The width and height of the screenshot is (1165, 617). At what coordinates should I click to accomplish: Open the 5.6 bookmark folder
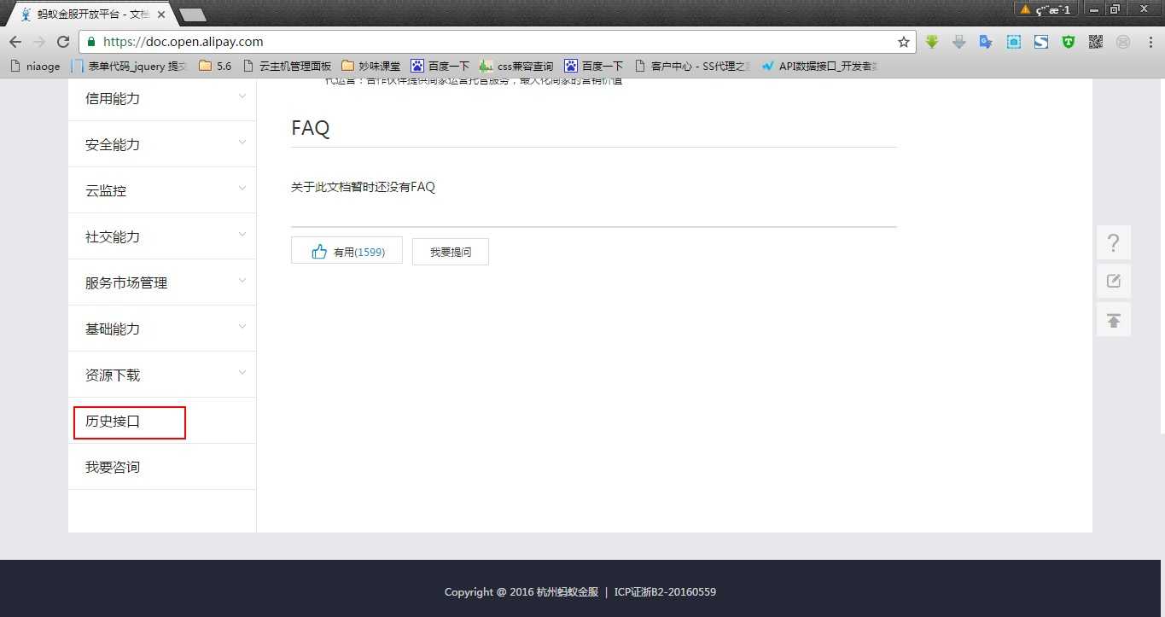click(215, 66)
